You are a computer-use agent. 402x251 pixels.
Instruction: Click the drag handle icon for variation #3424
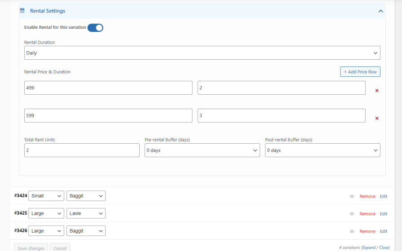point(352,196)
